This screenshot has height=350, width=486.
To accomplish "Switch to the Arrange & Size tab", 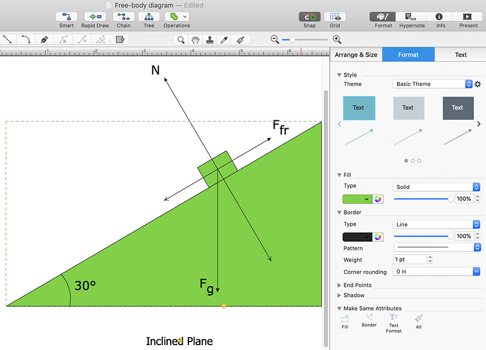I will 356,55.
